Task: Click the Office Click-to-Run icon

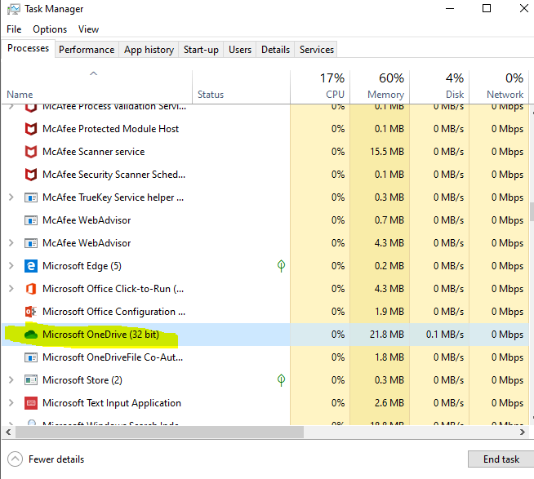Action: click(31, 289)
